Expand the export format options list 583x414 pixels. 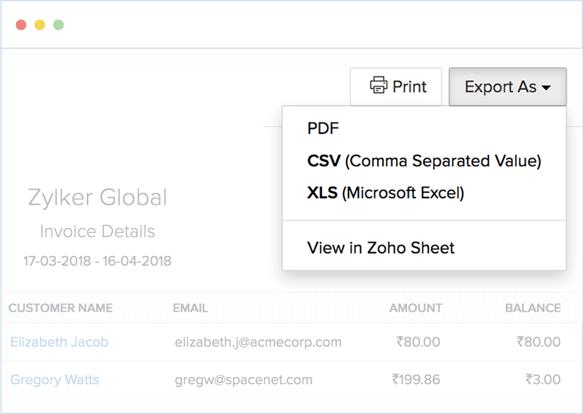507,86
